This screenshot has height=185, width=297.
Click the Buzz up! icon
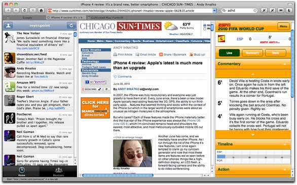point(191,55)
